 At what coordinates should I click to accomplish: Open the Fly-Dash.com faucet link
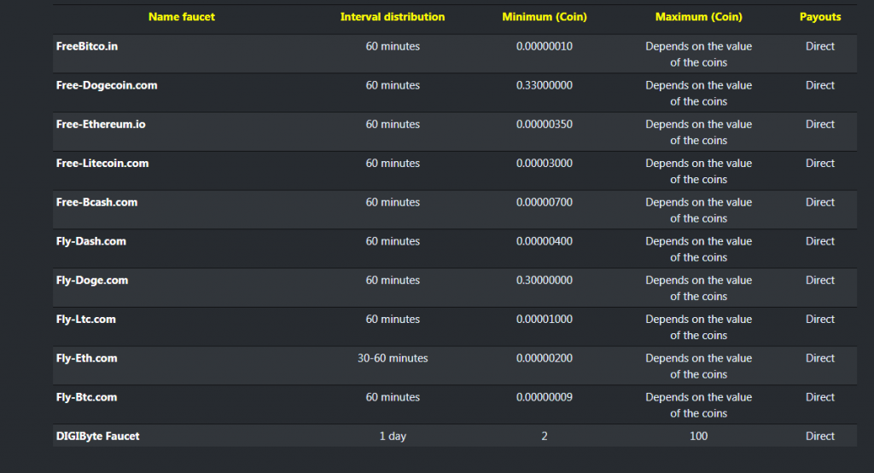click(90, 241)
